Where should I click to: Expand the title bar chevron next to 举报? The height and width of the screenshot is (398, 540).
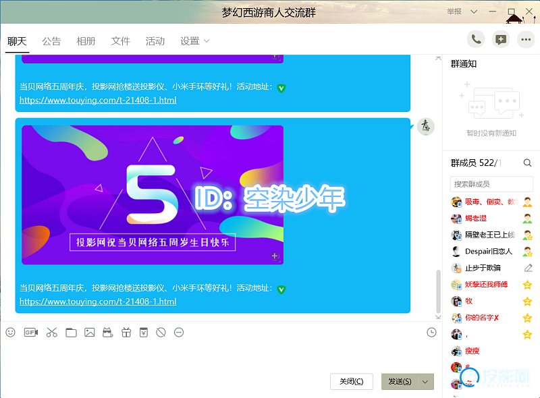coord(474,11)
